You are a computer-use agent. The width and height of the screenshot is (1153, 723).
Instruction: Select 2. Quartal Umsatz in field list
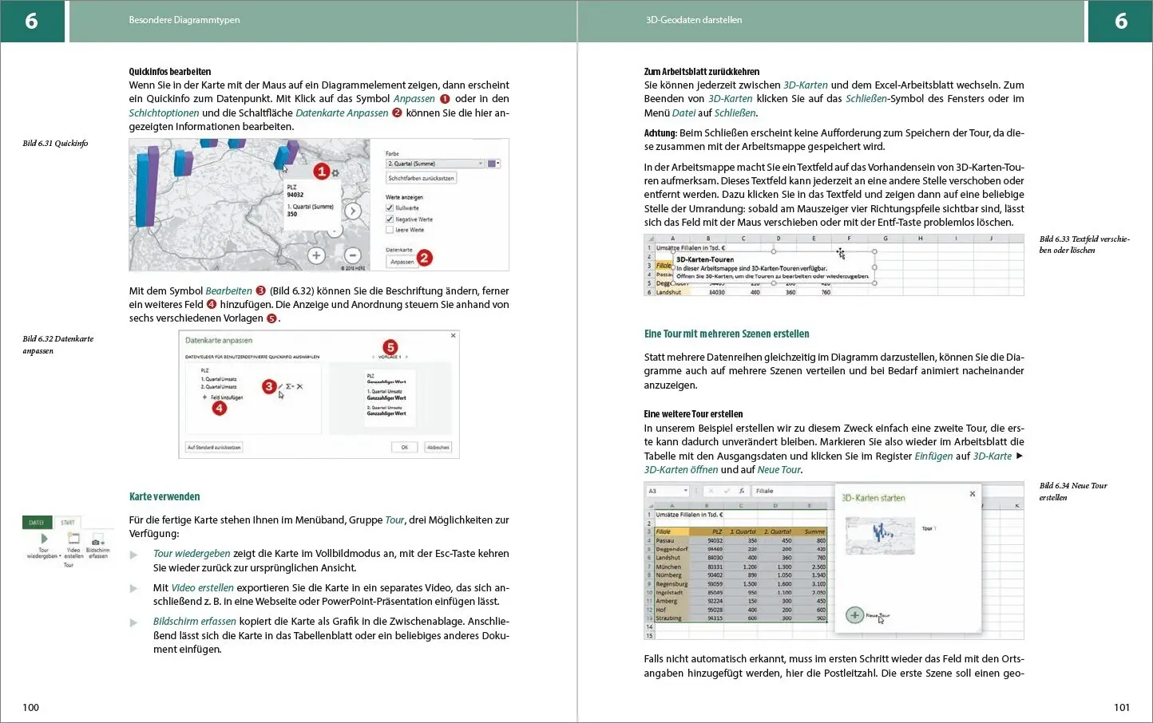point(219,387)
